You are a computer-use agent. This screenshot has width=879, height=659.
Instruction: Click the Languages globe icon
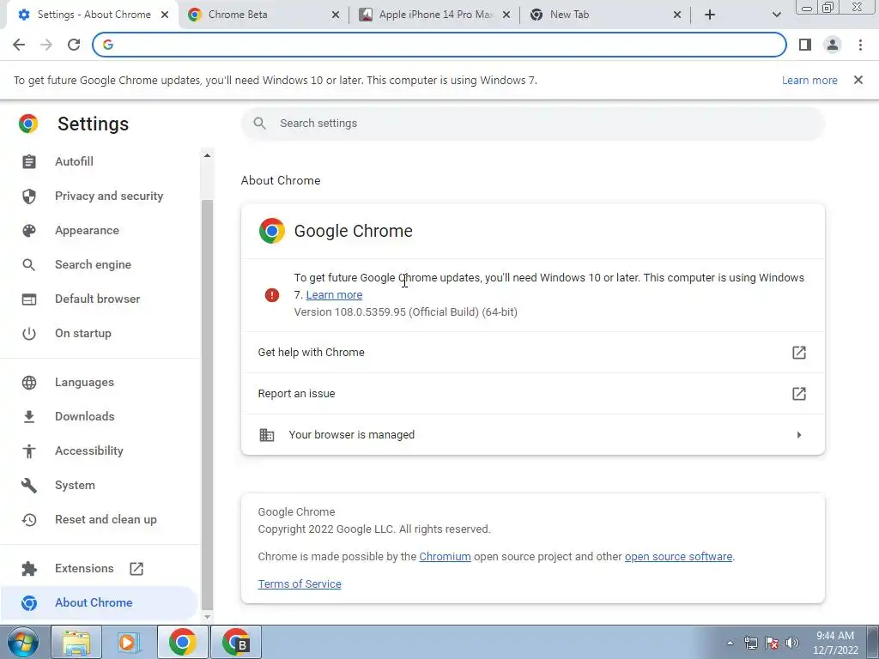[x=29, y=382]
